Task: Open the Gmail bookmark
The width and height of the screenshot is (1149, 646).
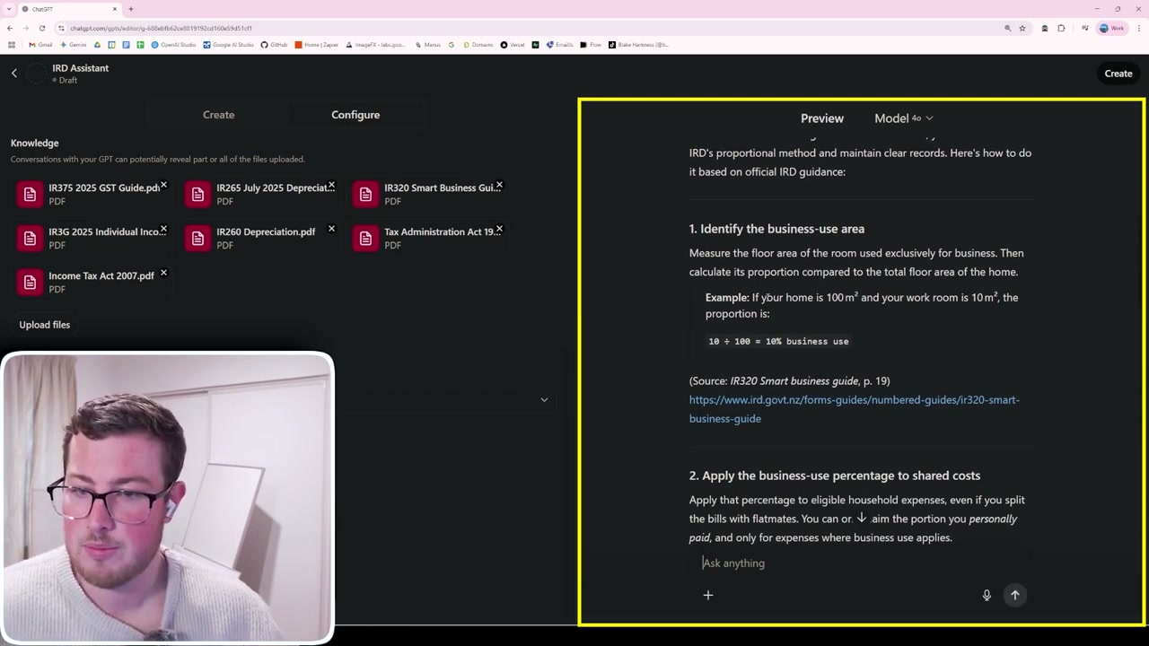Action: pyautogui.click(x=40, y=45)
